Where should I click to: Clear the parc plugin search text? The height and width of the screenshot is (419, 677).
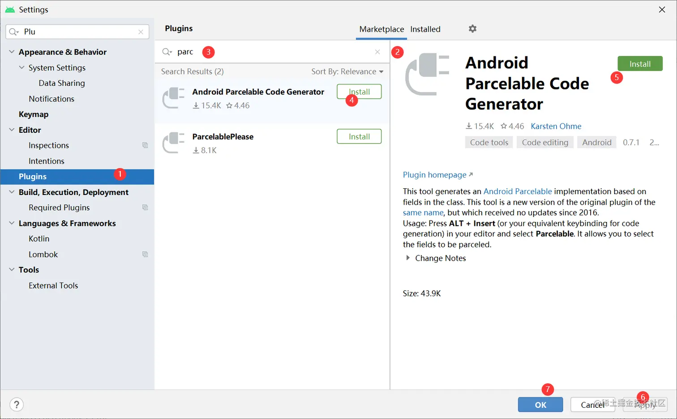377,52
